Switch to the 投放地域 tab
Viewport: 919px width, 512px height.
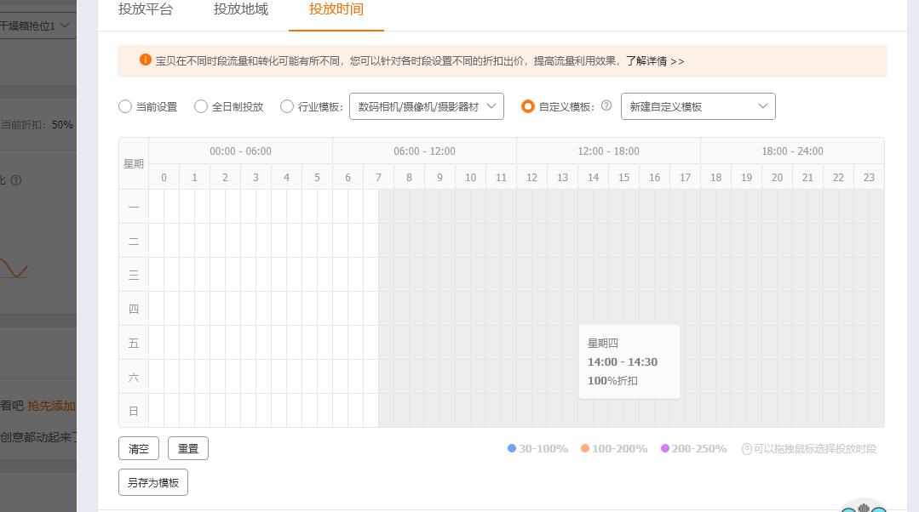tap(241, 9)
